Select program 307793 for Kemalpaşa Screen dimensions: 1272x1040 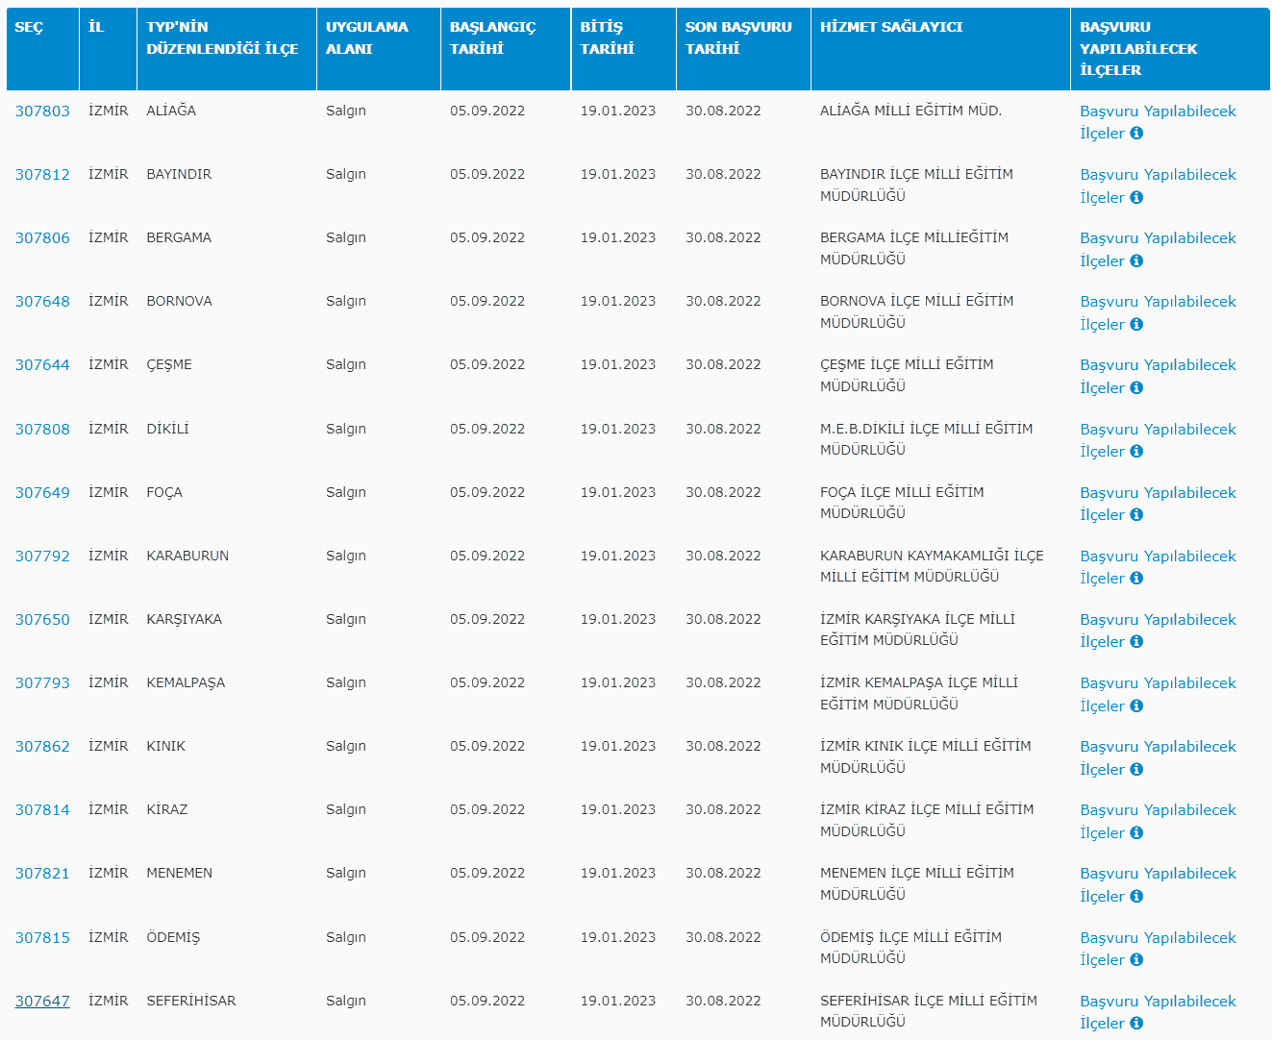[x=42, y=683]
